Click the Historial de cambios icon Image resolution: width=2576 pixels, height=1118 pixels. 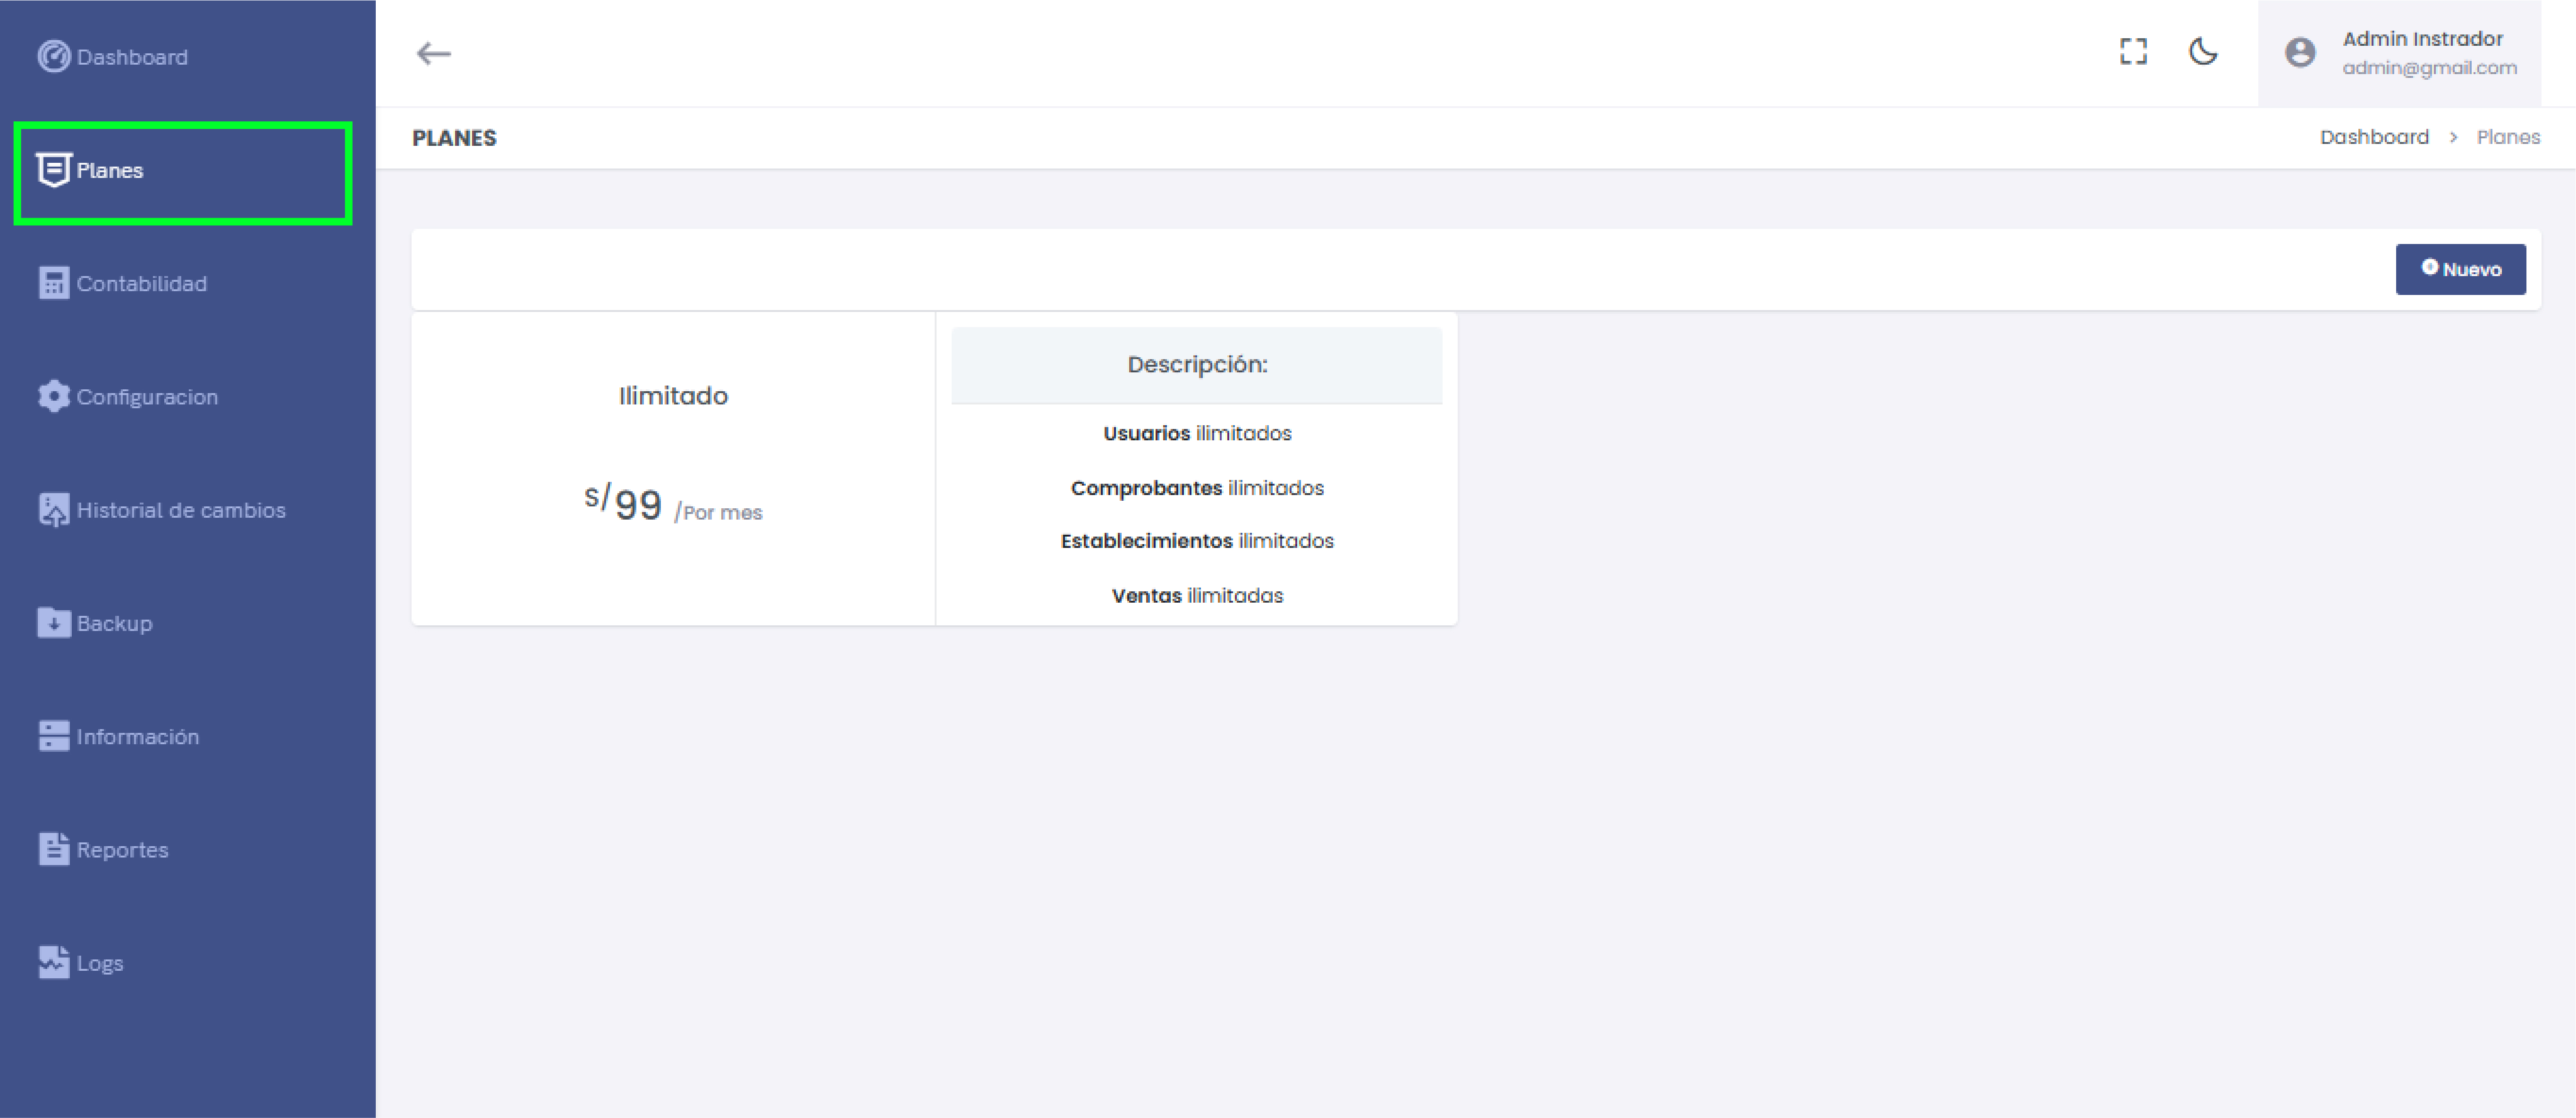(53, 510)
